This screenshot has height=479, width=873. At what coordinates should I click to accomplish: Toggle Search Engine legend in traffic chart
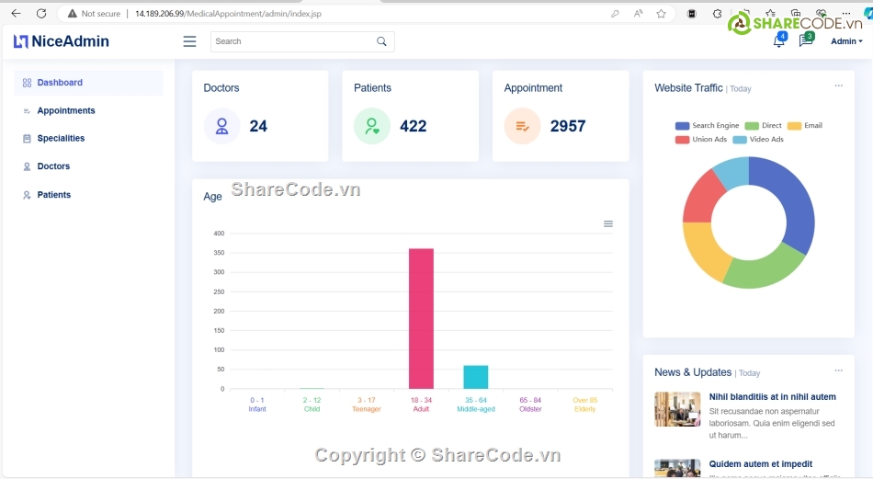[707, 126]
